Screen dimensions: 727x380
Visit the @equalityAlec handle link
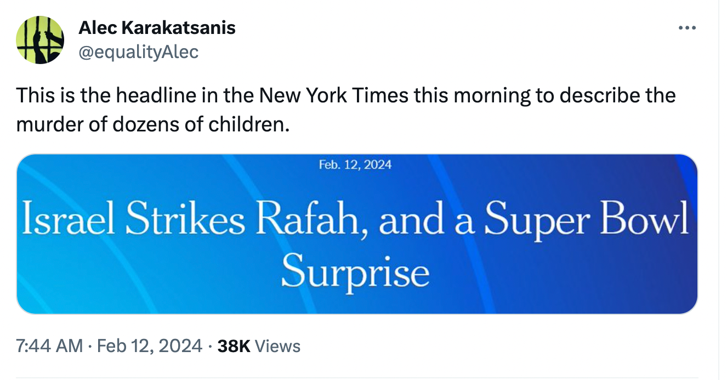click(x=139, y=52)
